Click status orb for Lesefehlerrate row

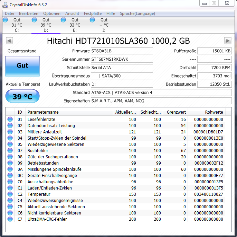(x=10, y=119)
